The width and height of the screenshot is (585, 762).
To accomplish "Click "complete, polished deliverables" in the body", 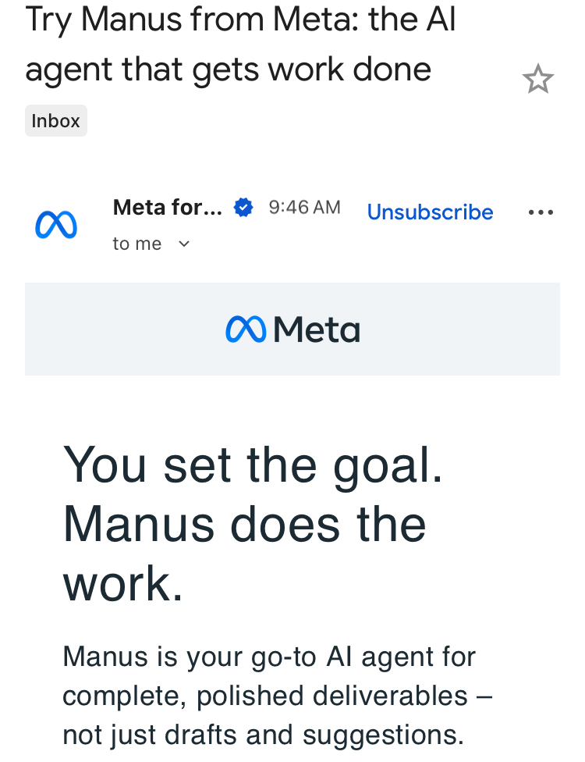I will point(265,696).
